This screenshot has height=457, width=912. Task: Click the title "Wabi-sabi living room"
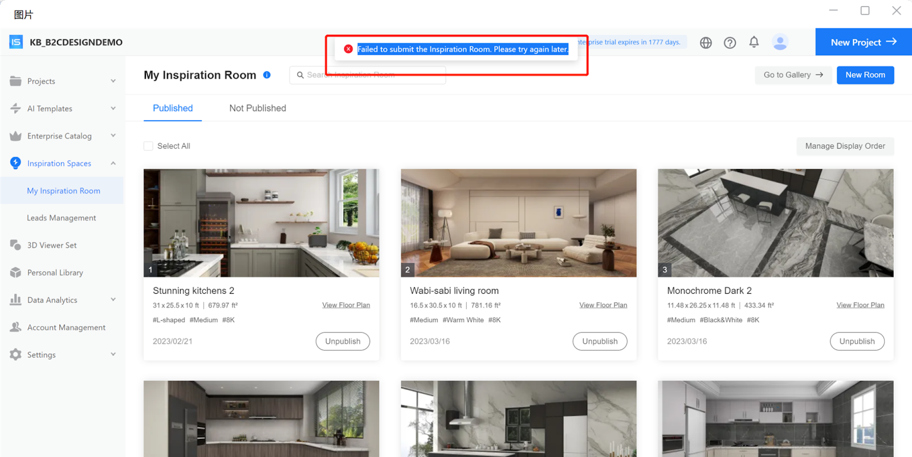pos(454,291)
